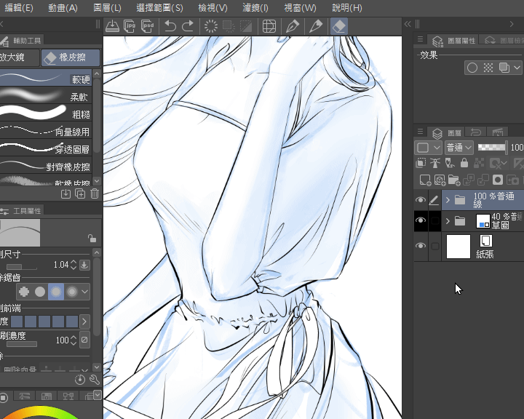Hide the 線 folder layer
This screenshot has height=419, width=524.
point(421,200)
